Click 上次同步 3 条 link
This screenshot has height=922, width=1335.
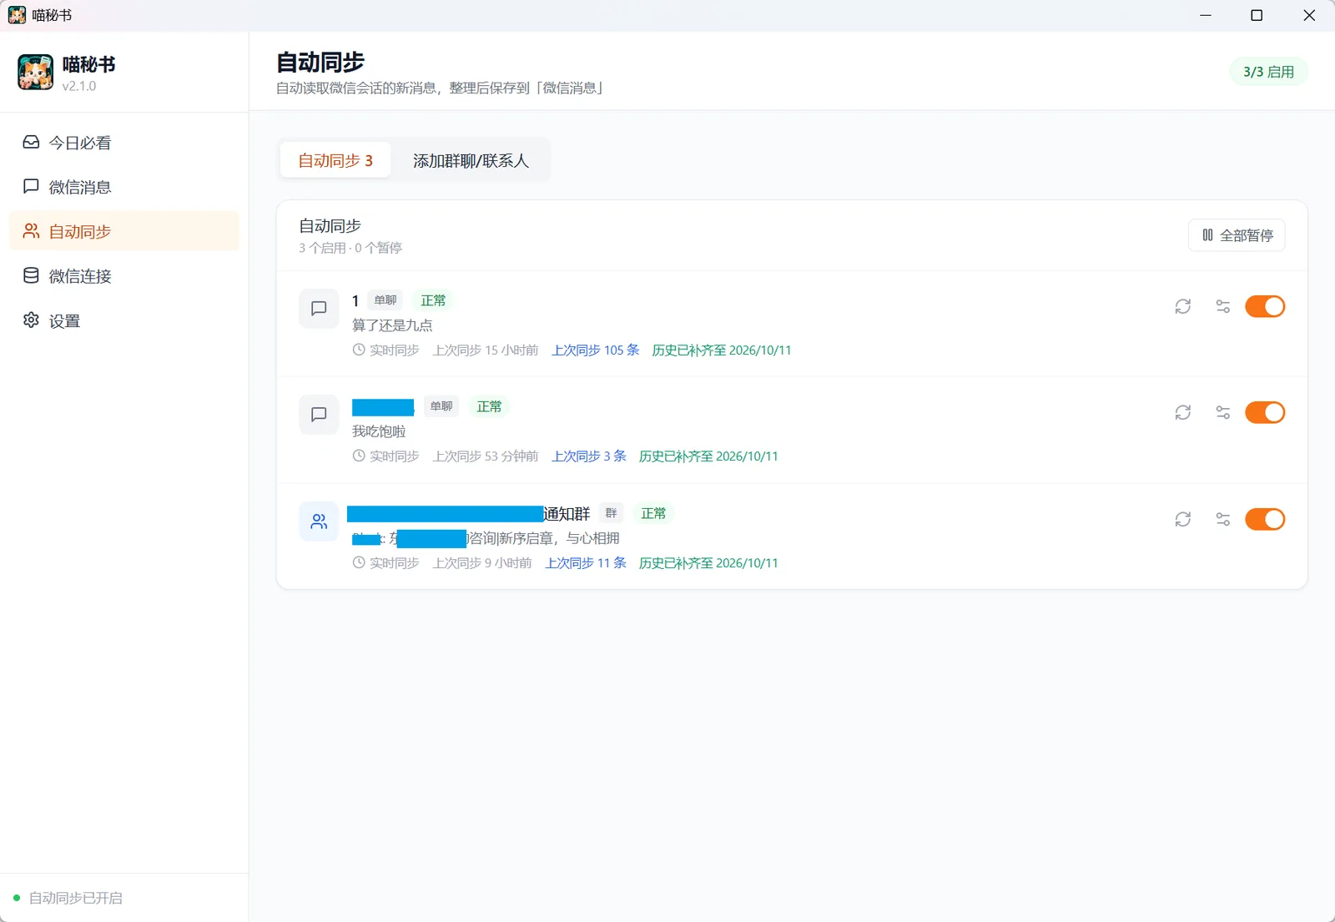[x=589, y=456]
